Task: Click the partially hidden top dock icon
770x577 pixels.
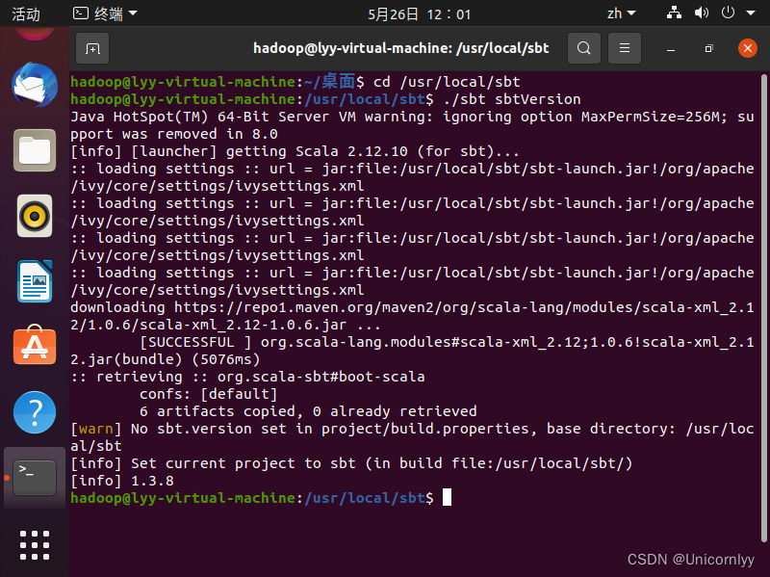Action: point(35,34)
